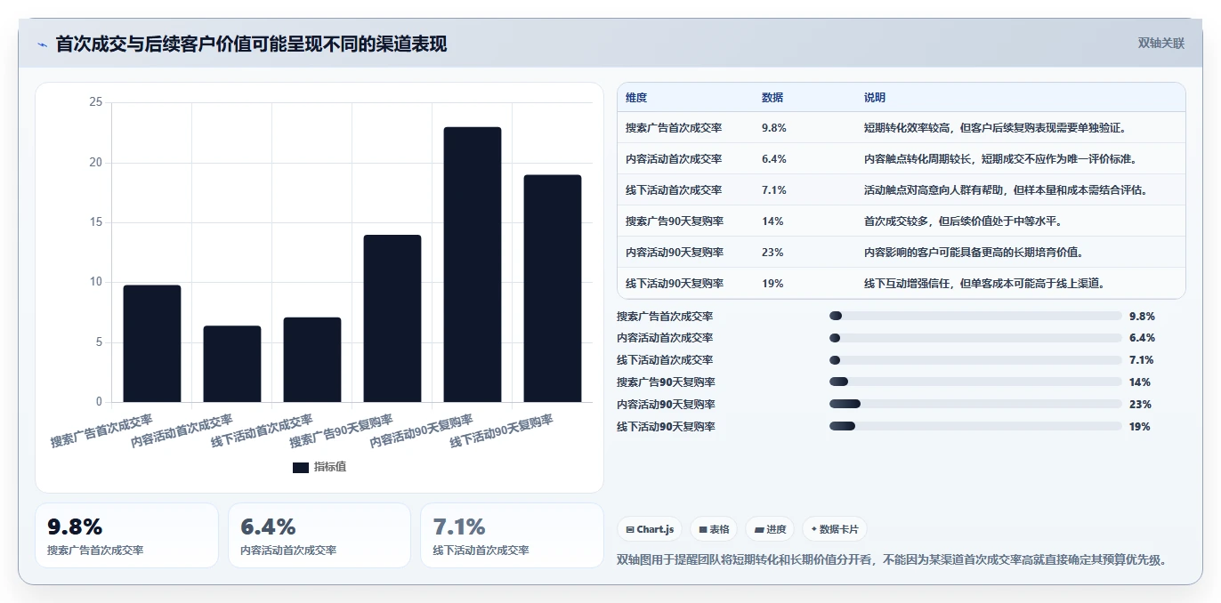Click the note starting 活动触点对高意向人群
Image resolution: width=1221 pixels, height=603 pixels.
click(x=1008, y=190)
